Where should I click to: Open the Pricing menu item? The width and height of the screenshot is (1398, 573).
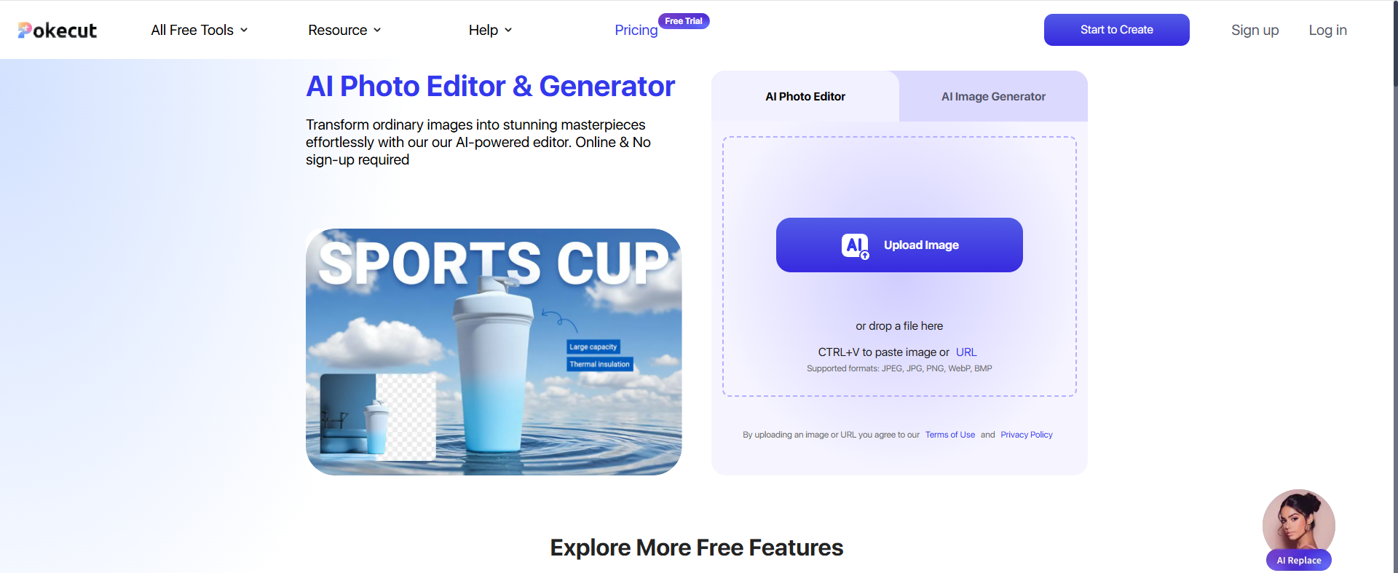(x=636, y=30)
